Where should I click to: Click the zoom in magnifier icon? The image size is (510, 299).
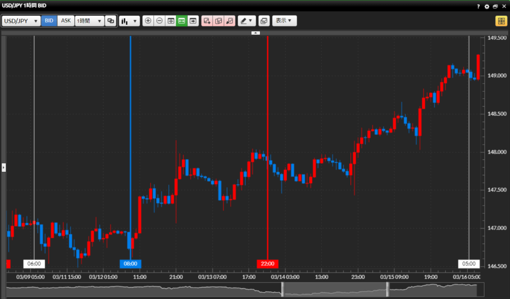point(148,21)
